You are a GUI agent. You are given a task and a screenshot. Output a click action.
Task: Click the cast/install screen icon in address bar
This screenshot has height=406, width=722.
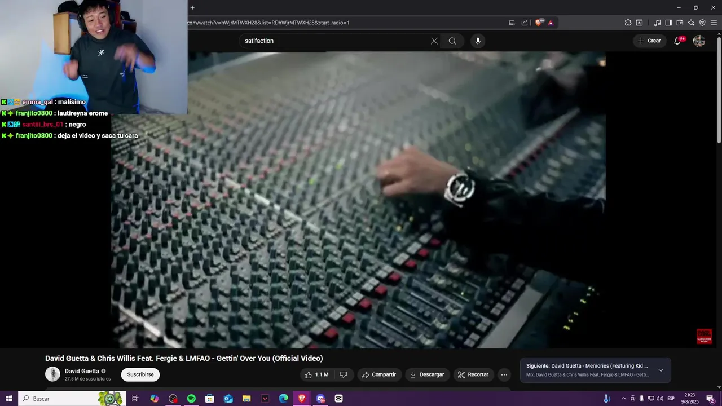[512, 23]
